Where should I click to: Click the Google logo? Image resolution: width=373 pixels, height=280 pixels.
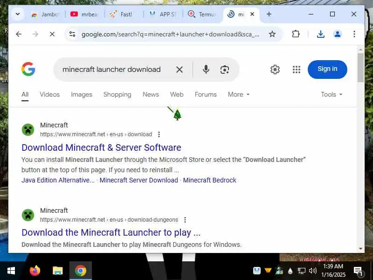coord(28,69)
